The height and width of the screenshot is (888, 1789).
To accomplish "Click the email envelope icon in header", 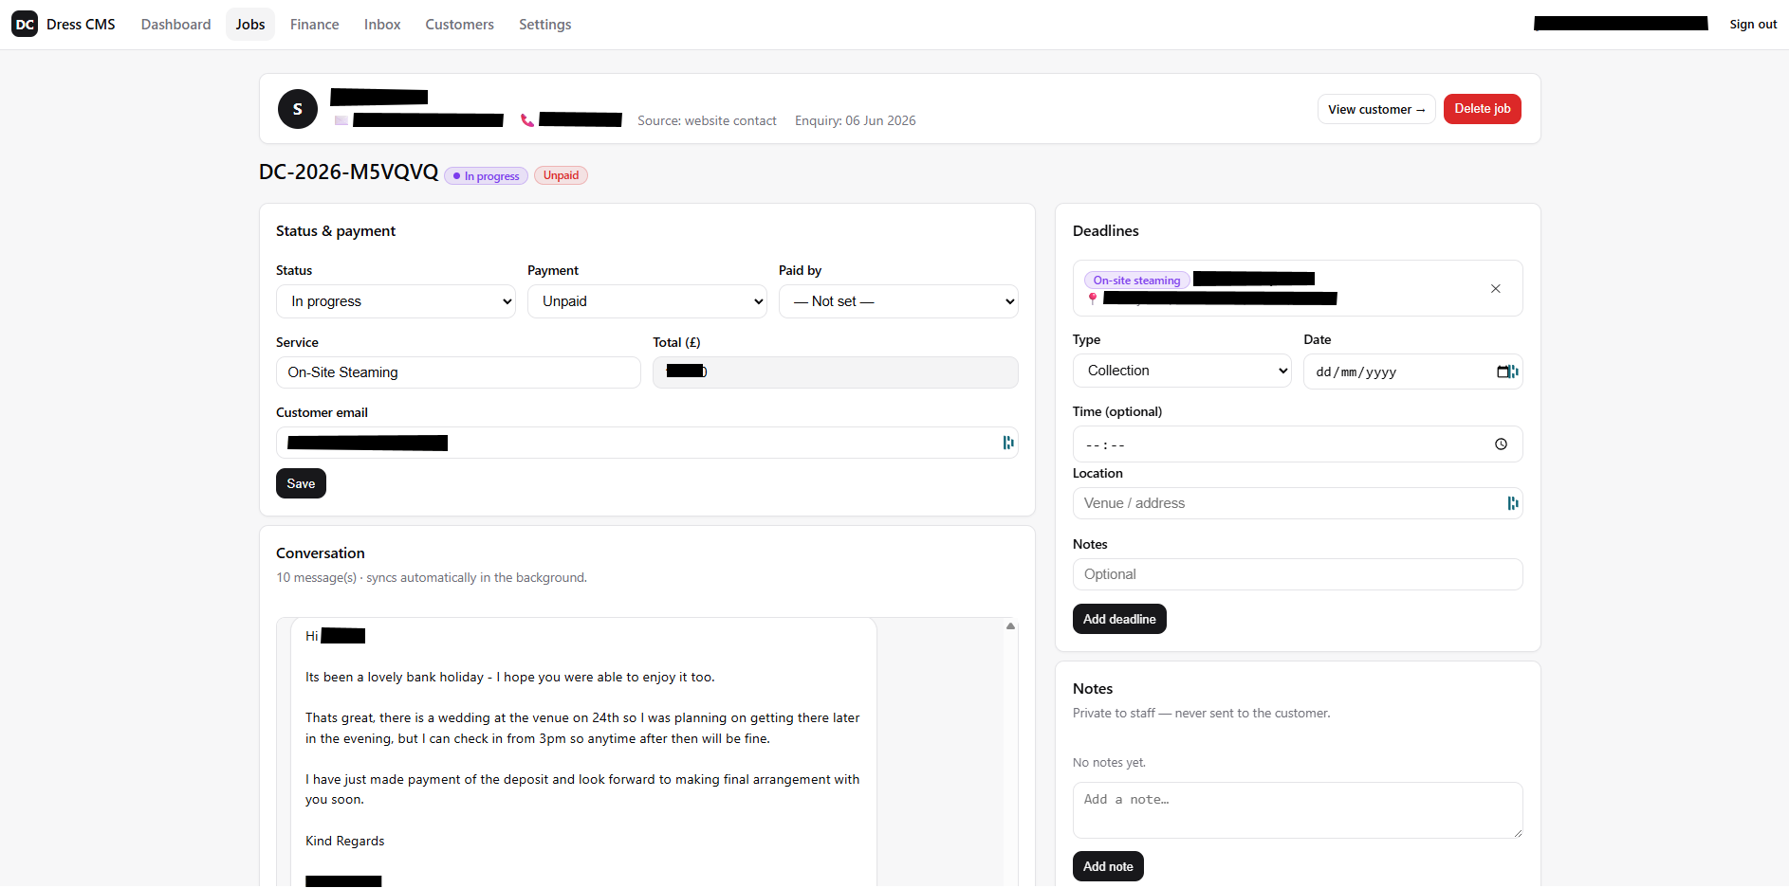I will tap(341, 120).
